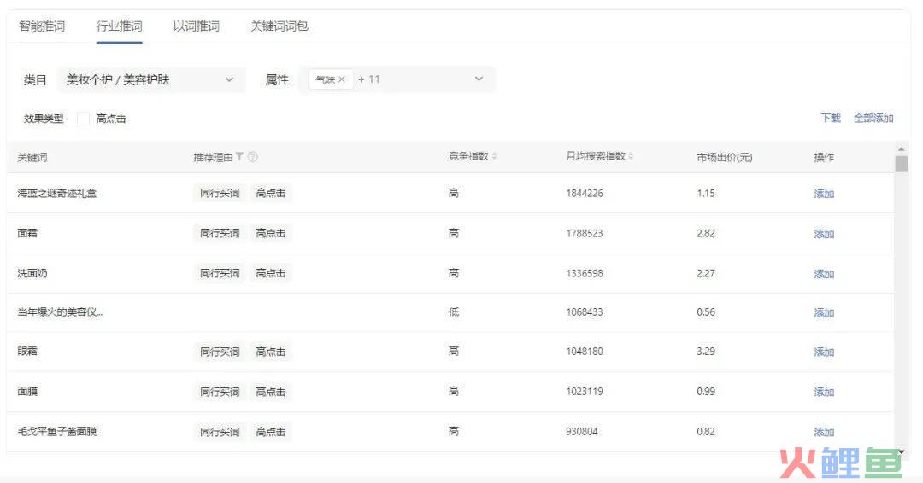Click the filter icon beside 推荐理由
Viewport: 923px width, 483px height.
coord(240,157)
